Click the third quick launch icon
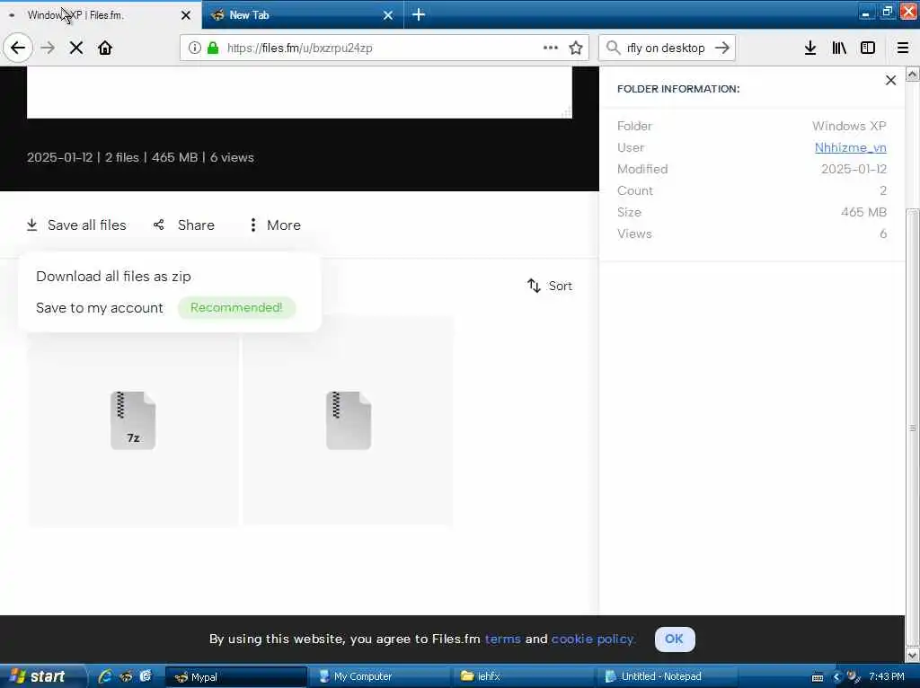The height and width of the screenshot is (688, 920). tap(146, 676)
